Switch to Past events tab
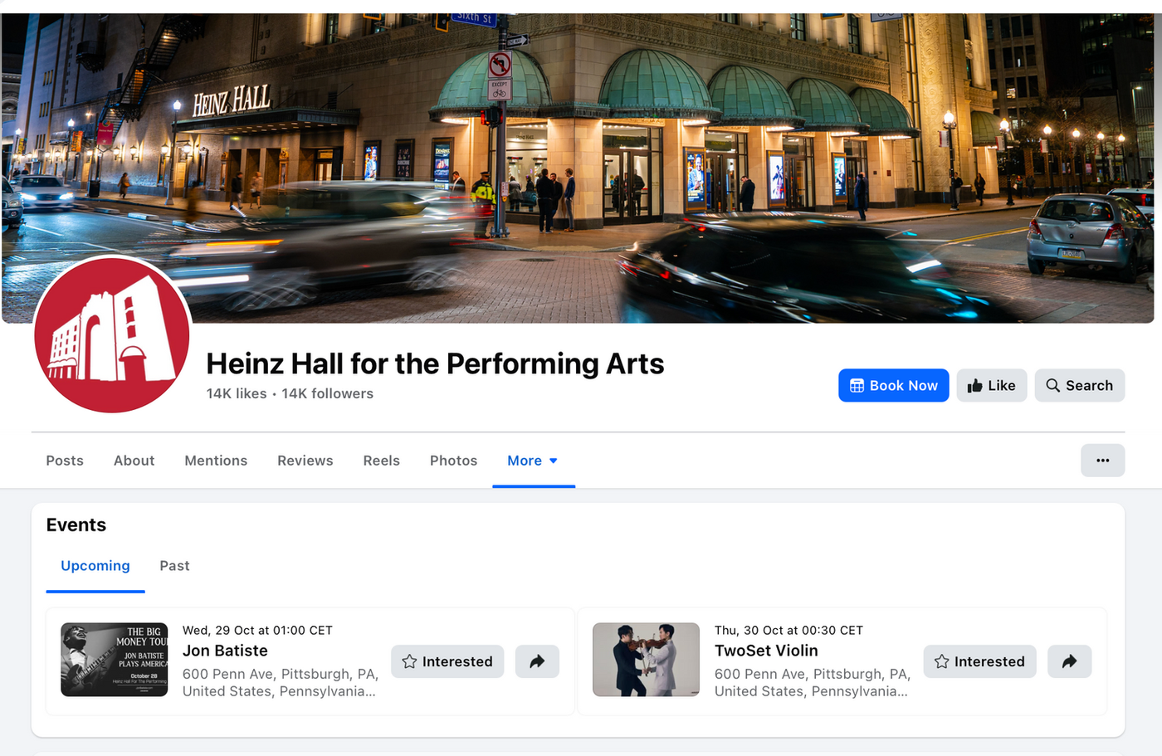This screenshot has width=1162, height=756. tap(174, 566)
